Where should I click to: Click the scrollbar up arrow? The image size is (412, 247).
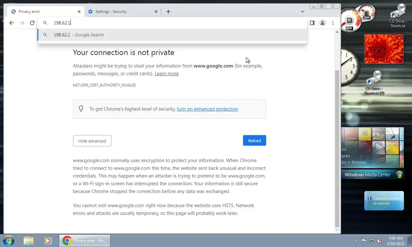(x=337, y=32)
